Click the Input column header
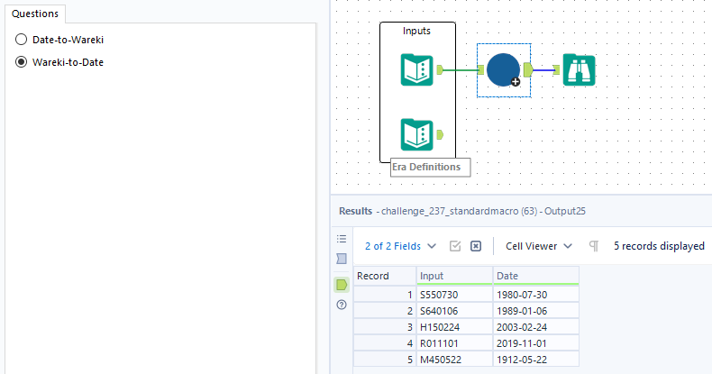This screenshot has width=712, height=374. pyautogui.click(x=454, y=276)
